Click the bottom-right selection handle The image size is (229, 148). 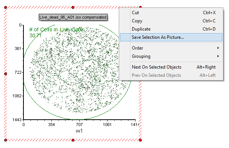click(140, 140)
